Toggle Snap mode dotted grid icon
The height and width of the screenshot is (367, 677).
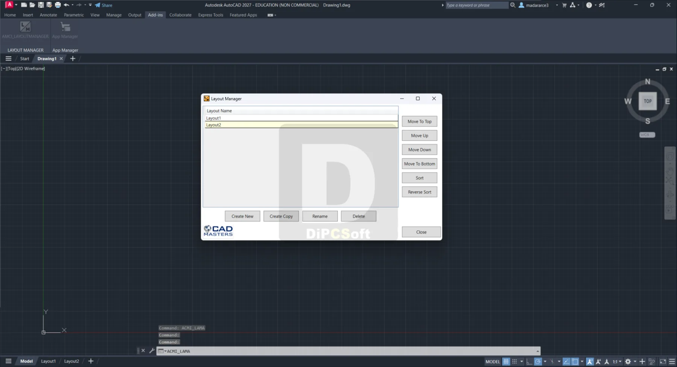coord(515,361)
